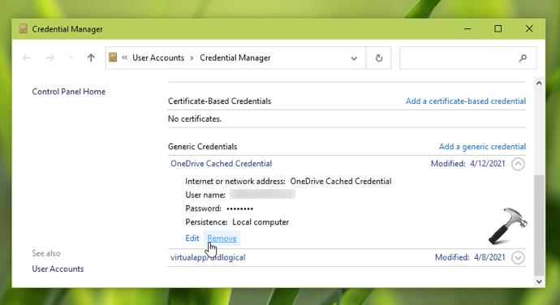Click the search magnifier icon
The height and width of the screenshot is (305, 560).
[523, 58]
